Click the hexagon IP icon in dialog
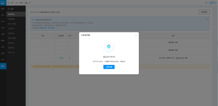Image resolution: width=218 pixels, height=106 pixels. pos(109,47)
